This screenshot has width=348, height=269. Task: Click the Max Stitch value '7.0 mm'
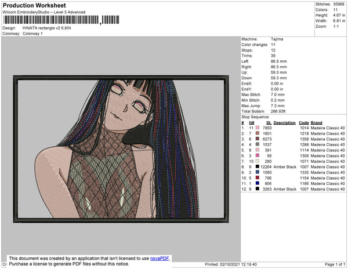278,94
